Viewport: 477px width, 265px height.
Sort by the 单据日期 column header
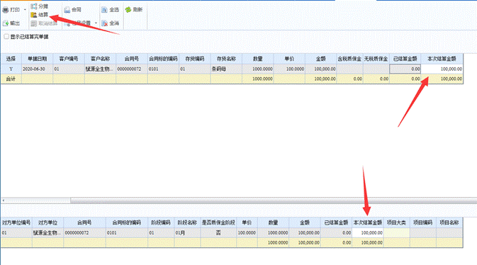click(37, 59)
